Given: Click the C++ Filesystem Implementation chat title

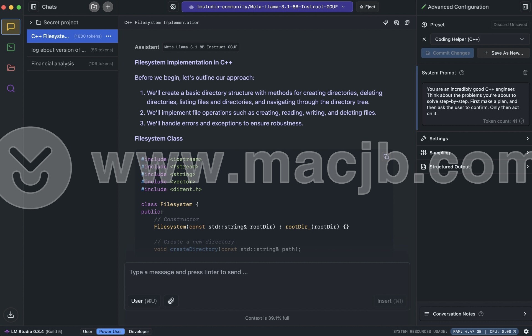Looking at the screenshot, I should (162, 22).
